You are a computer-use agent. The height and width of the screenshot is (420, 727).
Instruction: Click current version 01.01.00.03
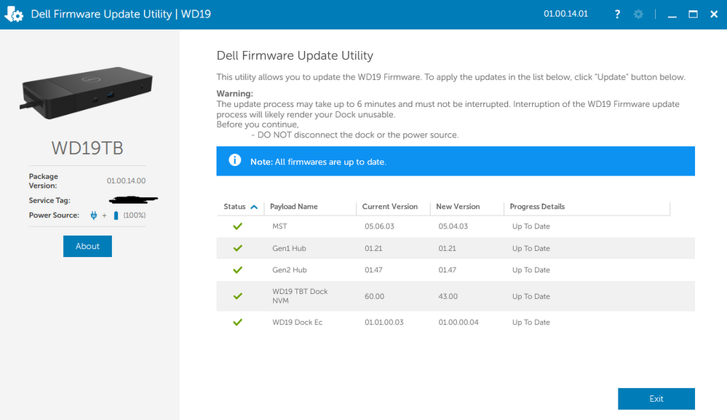tap(384, 322)
